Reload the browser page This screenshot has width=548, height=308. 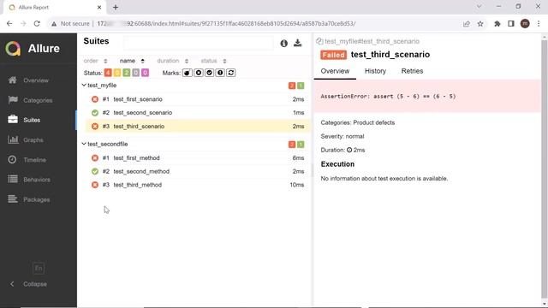(37, 24)
